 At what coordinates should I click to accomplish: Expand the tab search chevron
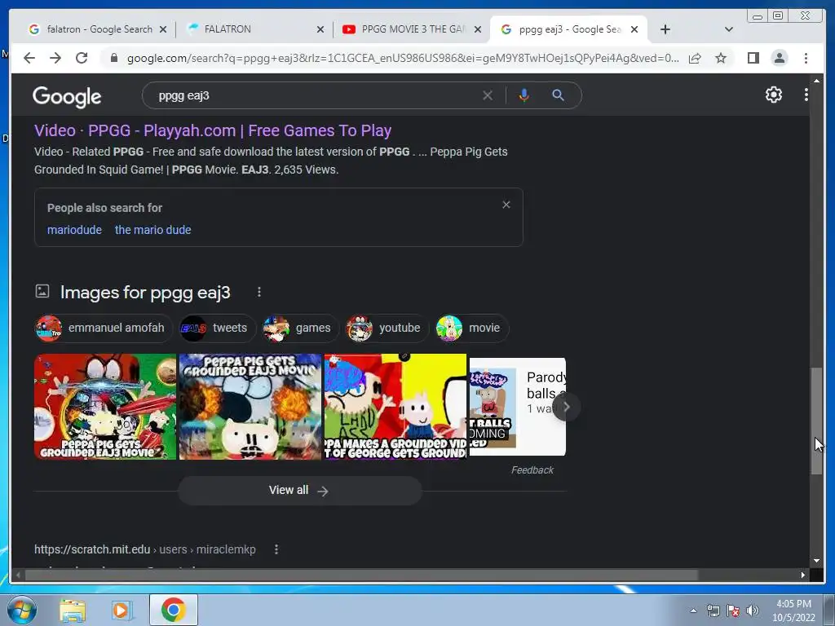[x=729, y=29]
